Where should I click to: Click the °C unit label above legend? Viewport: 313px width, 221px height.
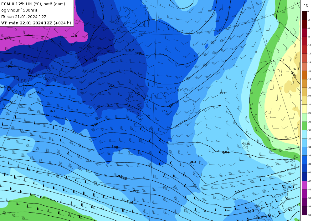tap(306, 5)
